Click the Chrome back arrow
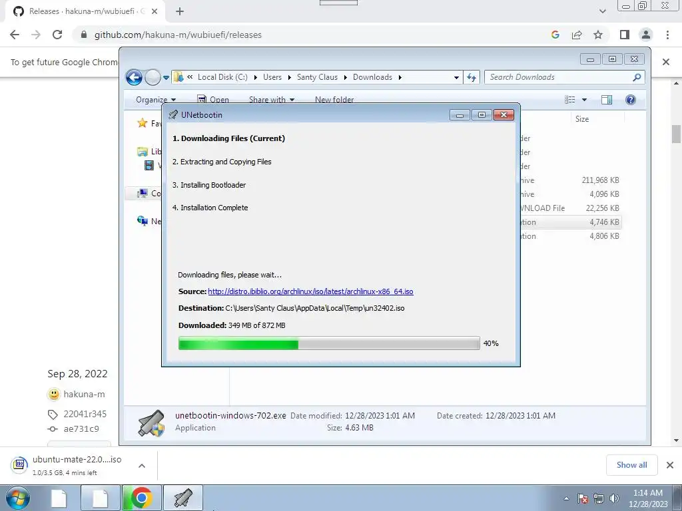This screenshot has width=682, height=511. [x=15, y=35]
